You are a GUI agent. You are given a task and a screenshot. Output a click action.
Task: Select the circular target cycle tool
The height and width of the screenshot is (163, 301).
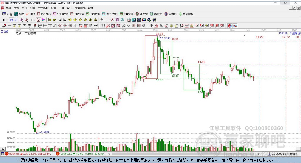pos(60,26)
